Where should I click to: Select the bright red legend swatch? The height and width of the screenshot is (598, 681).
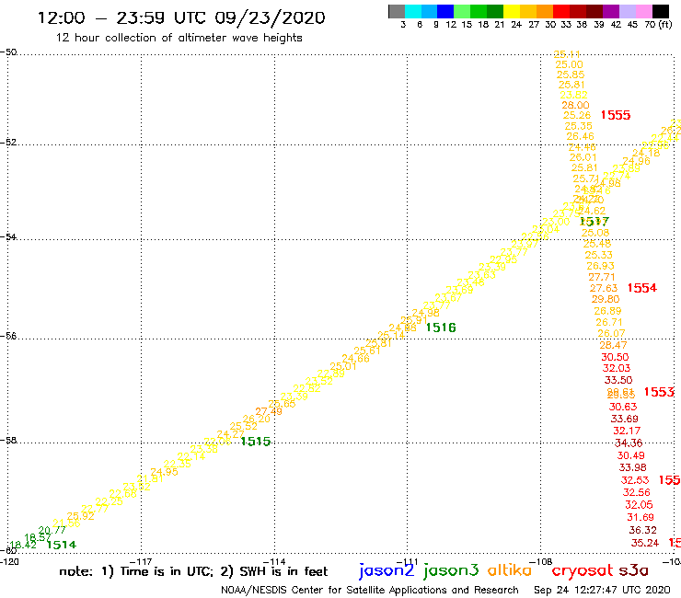coord(561,11)
